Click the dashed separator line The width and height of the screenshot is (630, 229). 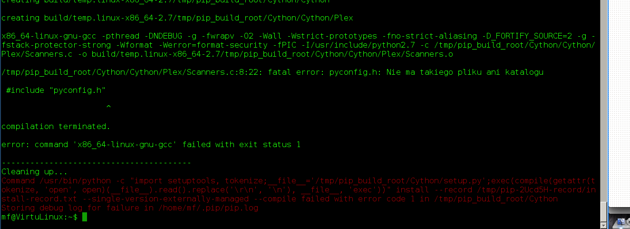click(x=96, y=163)
